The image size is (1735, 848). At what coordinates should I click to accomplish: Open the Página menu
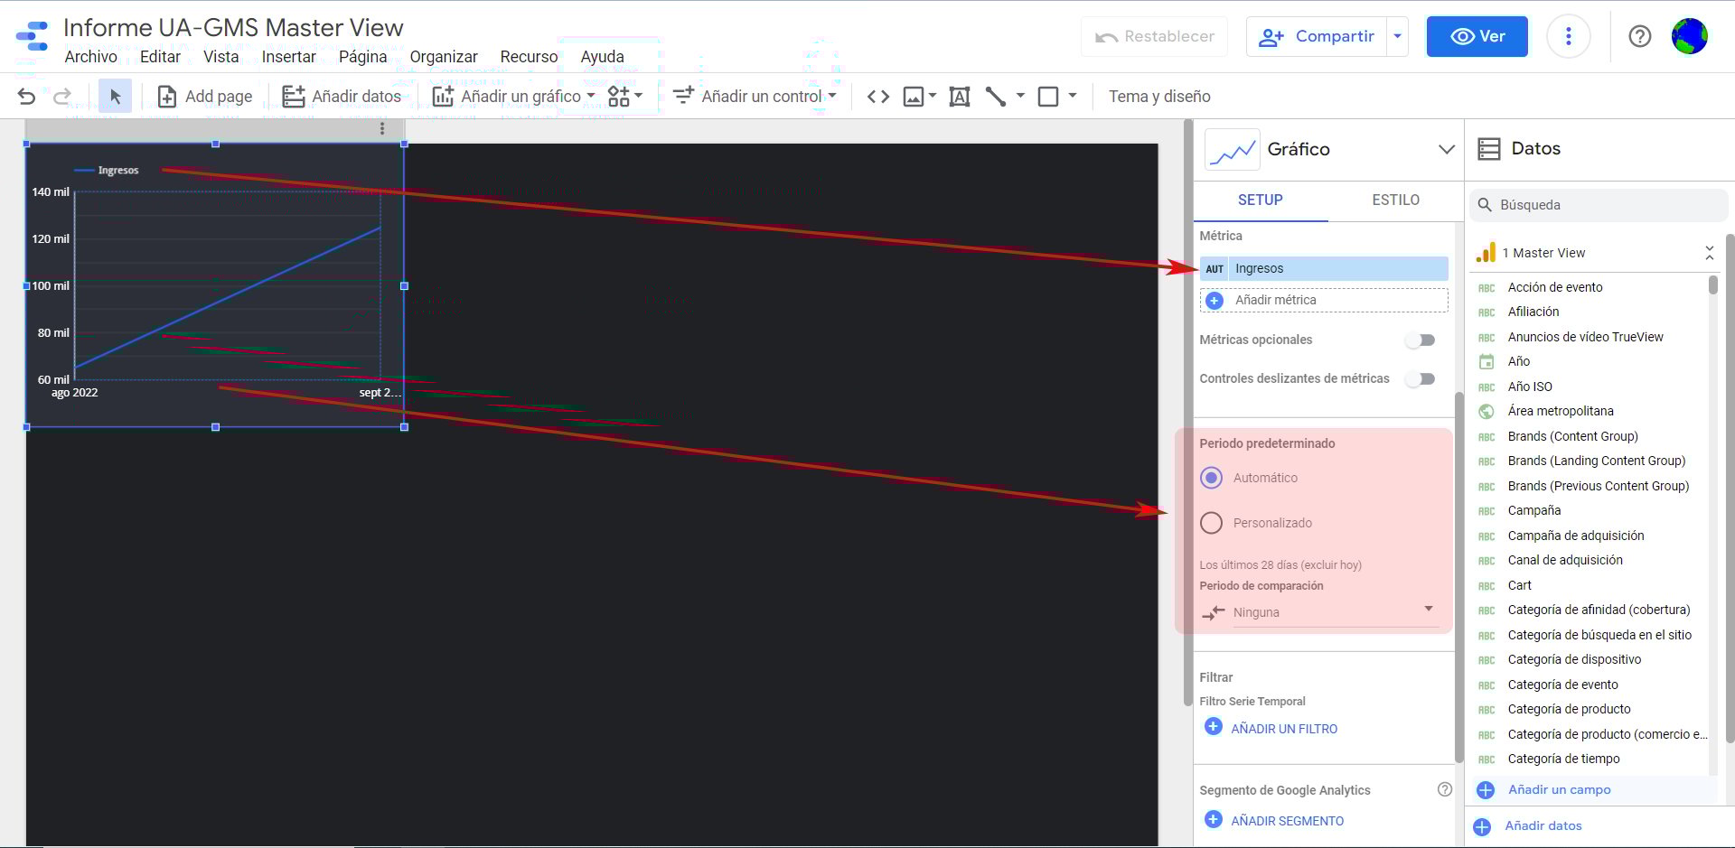(362, 57)
